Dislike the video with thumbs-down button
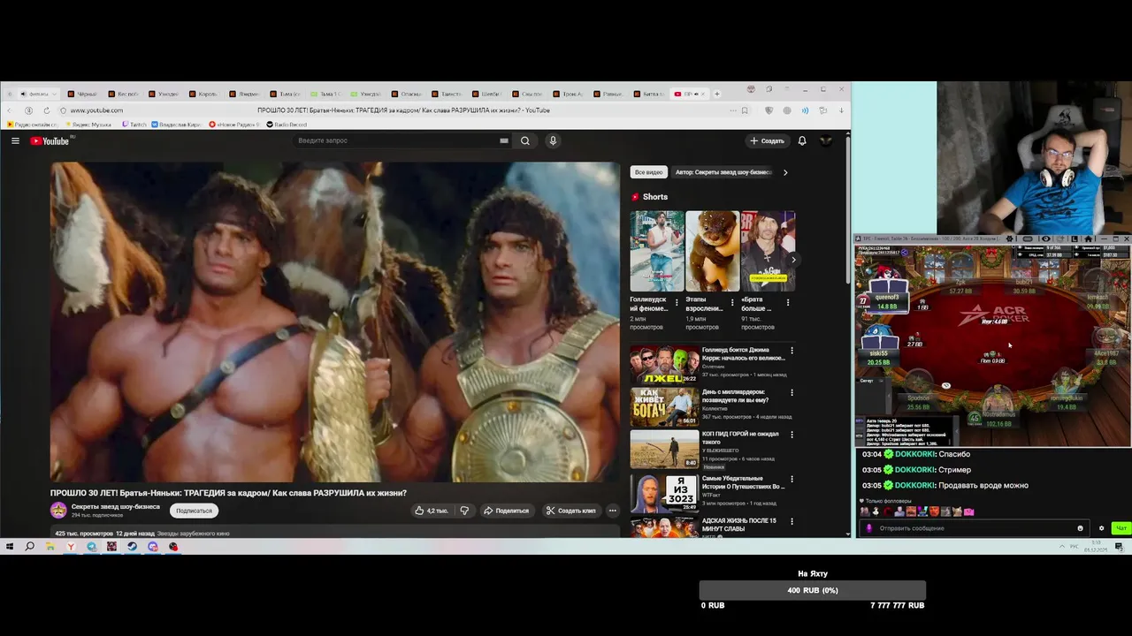 point(464,511)
